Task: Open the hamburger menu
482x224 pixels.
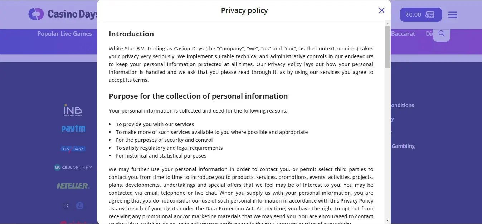Action: coord(453,15)
